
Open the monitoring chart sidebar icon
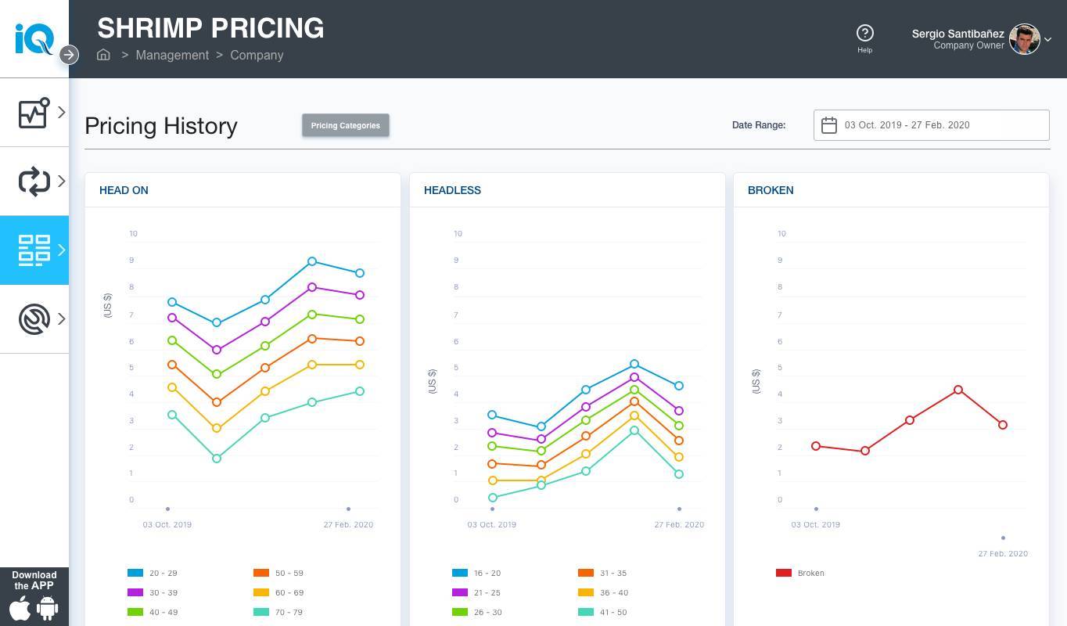point(34,113)
